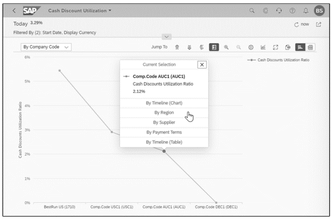
Task: Open the Copilot circle icon in the header
Action: coord(265,11)
